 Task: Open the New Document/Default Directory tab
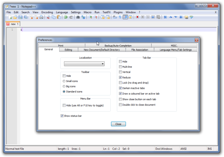tap(102, 50)
